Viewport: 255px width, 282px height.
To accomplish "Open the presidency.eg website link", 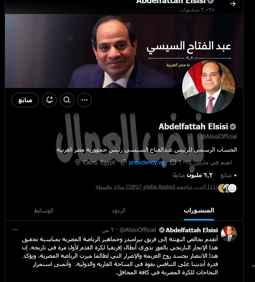I will [147, 163].
